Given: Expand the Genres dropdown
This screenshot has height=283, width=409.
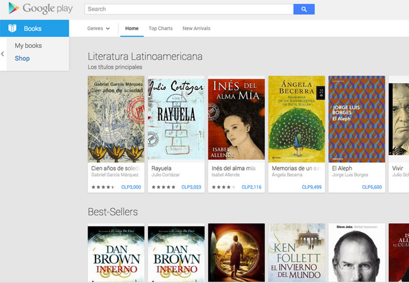Looking at the screenshot, I should point(98,28).
